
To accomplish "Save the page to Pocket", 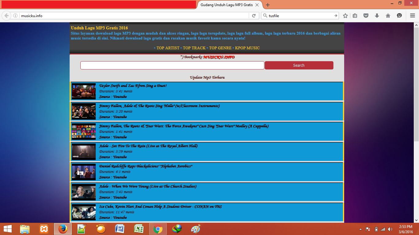I will [x=366, y=16].
